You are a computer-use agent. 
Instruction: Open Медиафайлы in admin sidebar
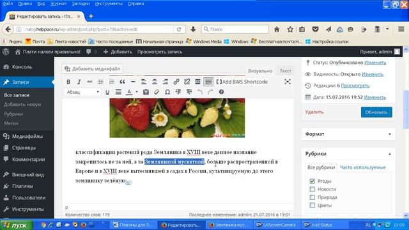point(27,136)
